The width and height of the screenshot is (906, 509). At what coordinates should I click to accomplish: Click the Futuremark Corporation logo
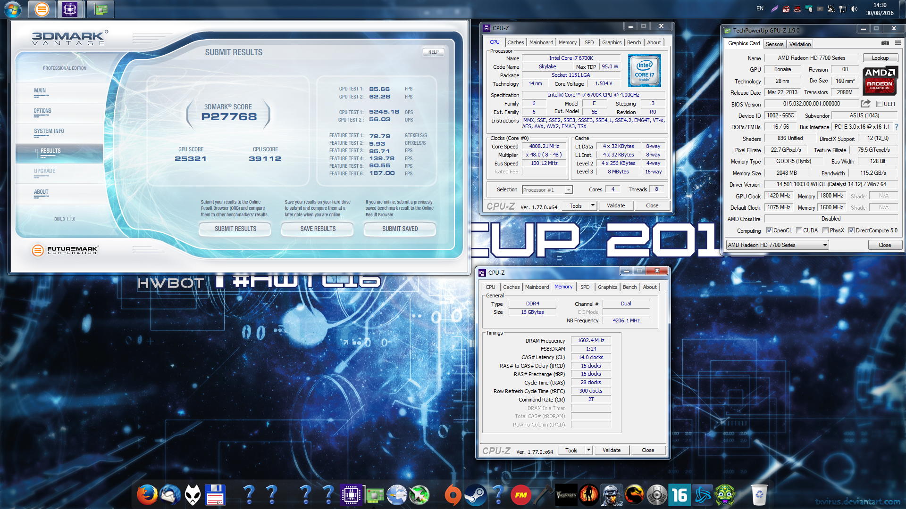coord(65,250)
